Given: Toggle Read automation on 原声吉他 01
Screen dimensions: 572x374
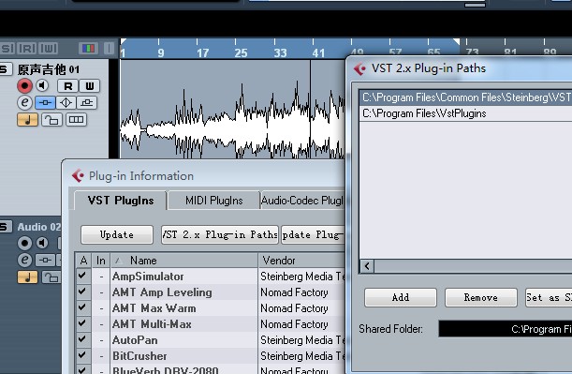Looking at the screenshot, I should [67, 86].
